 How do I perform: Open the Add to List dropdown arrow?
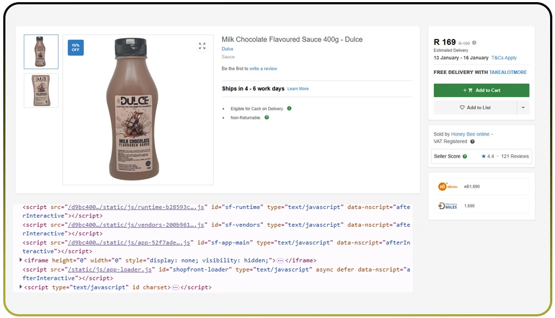tap(523, 107)
